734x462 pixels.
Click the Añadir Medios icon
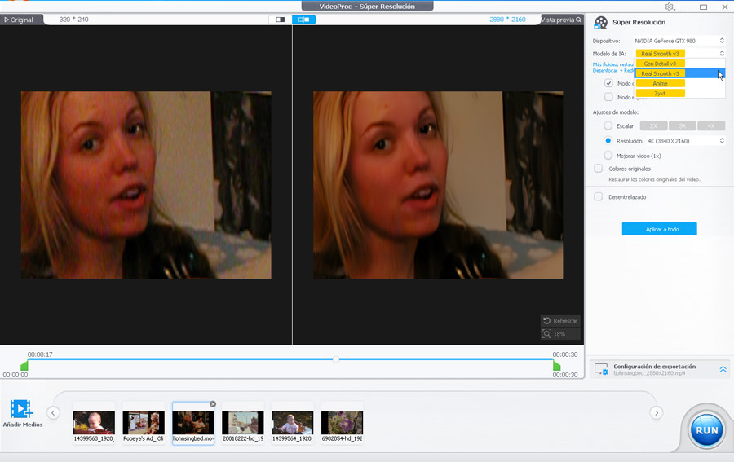(x=21, y=409)
